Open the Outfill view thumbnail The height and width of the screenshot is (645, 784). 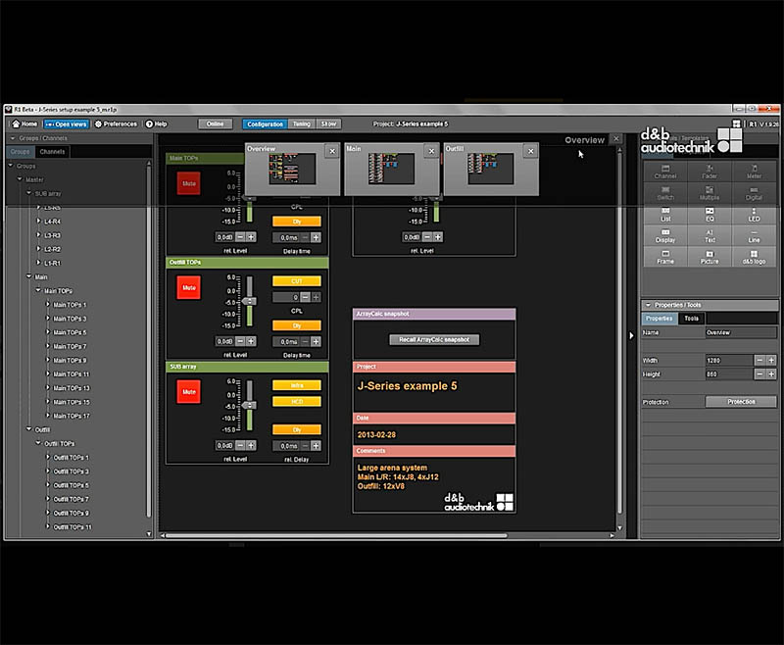coord(491,169)
